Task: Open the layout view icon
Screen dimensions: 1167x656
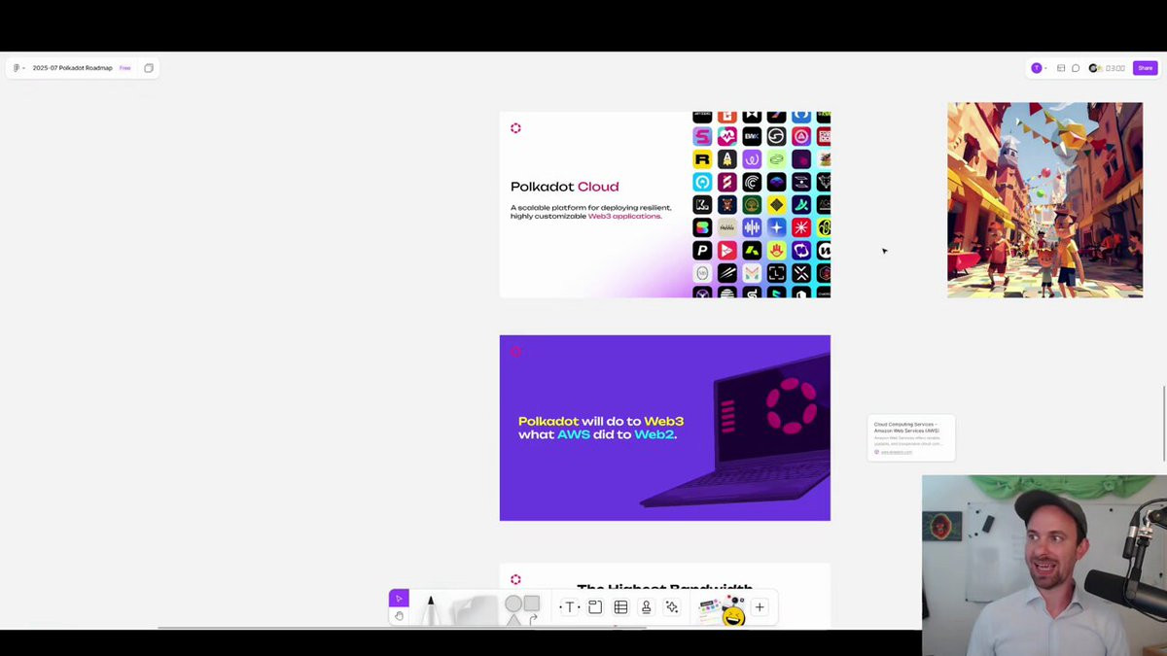Action: point(1061,68)
